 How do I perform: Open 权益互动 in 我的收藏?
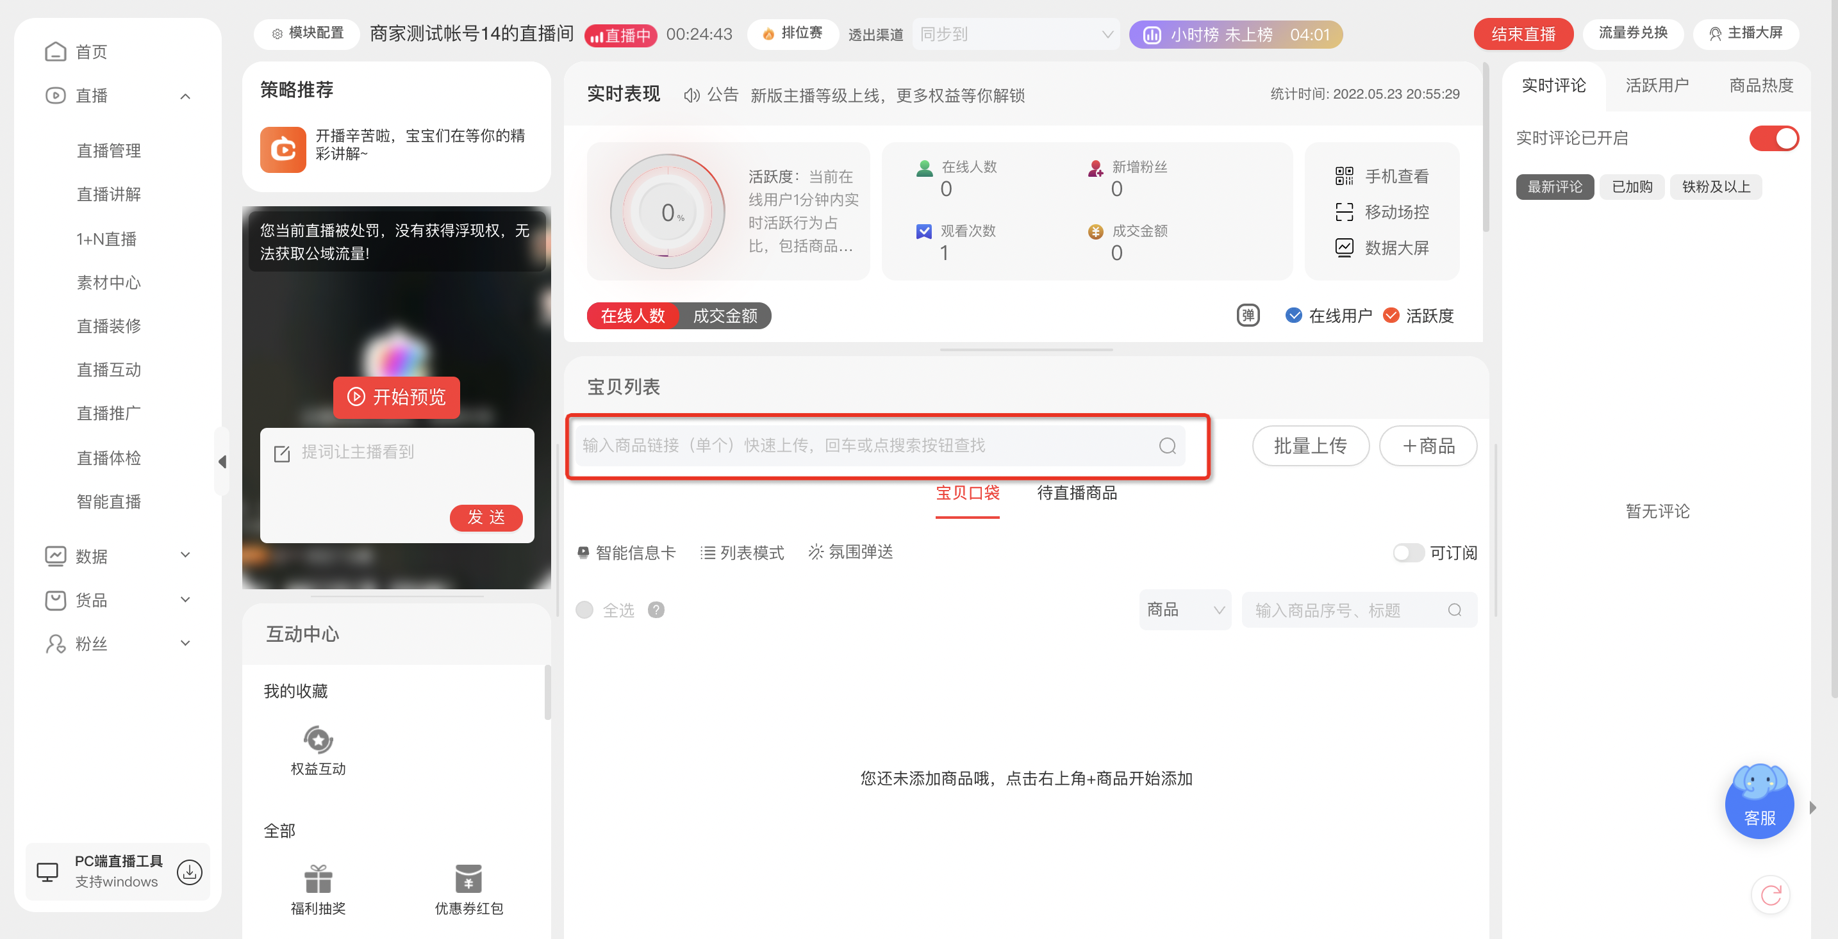click(317, 750)
